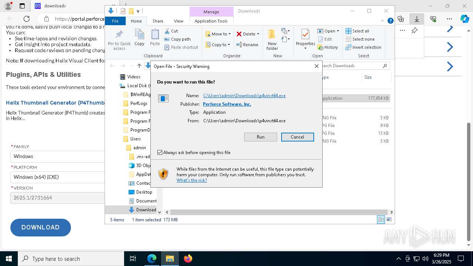The width and height of the screenshot is (473, 266).
Task: Select Videos in navigation tree
Action: (x=134, y=77)
